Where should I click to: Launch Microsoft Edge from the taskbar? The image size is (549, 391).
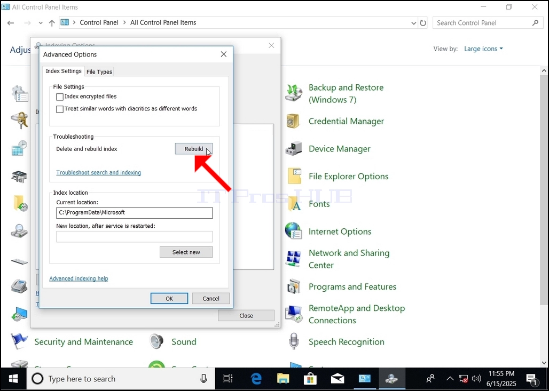click(256, 379)
